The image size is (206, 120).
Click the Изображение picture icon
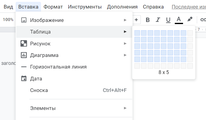click(24, 20)
